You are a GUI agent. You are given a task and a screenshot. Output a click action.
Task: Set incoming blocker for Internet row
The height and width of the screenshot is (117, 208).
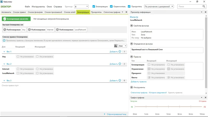coord(25,69)
